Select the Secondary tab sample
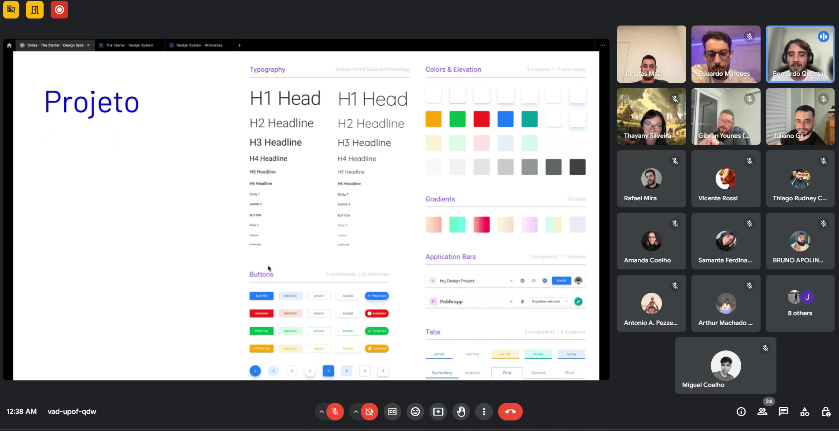 [x=442, y=373]
